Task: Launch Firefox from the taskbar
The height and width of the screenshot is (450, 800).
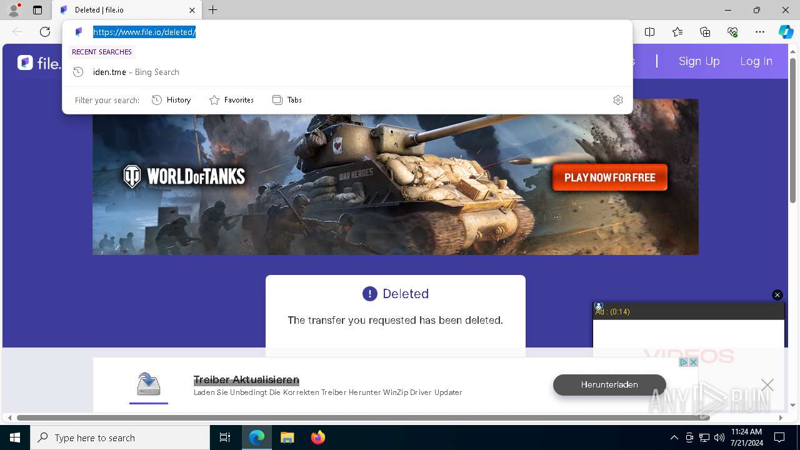Action: pos(318,437)
